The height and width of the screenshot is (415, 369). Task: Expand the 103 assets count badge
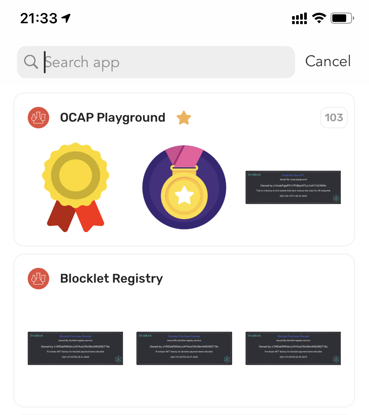(x=334, y=118)
